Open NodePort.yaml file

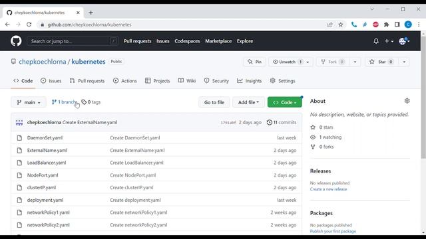pos(43,175)
